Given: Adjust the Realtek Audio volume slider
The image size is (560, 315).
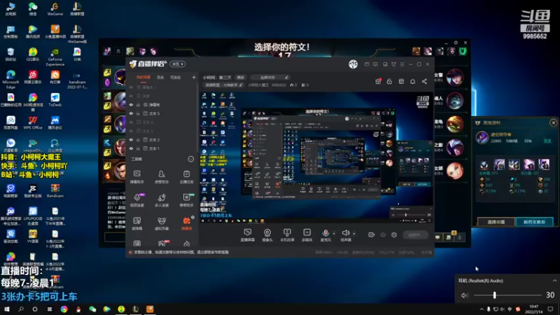Looking at the screenshot, I should pos(507,295).
